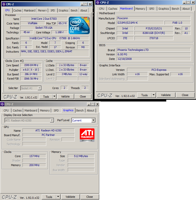Viewport: 196px width, 200px height.
Task: Open Memory tab in Mainboard window
Action: [x=140, y=9]
